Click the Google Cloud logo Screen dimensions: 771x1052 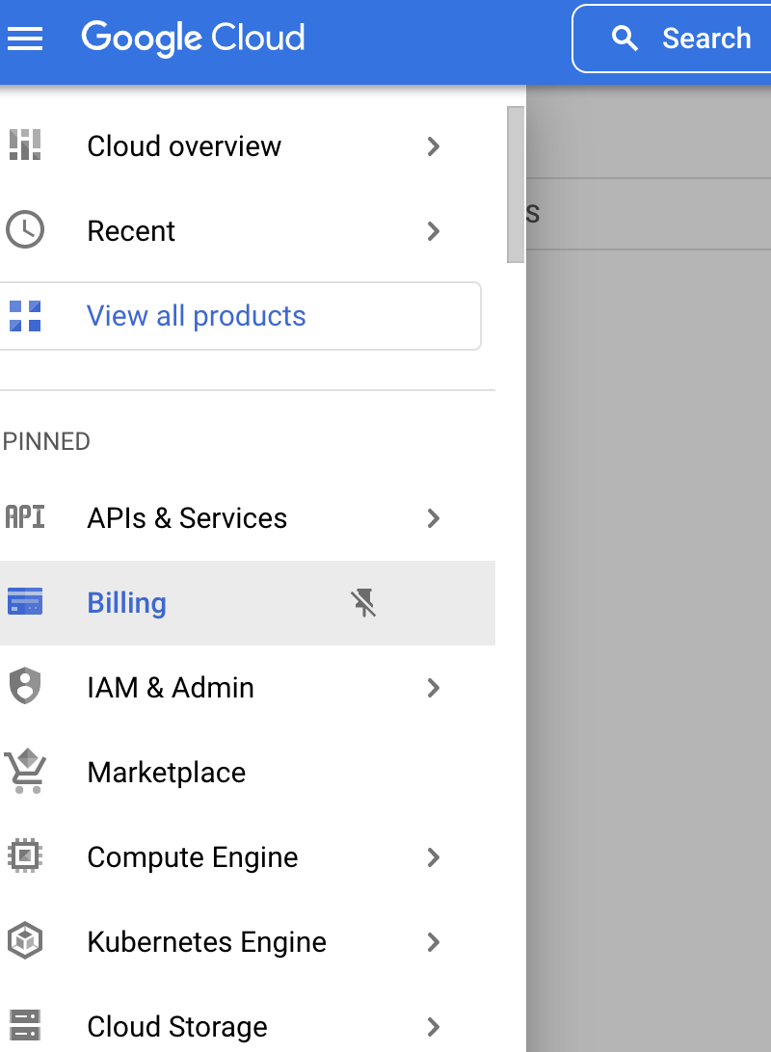194,39
